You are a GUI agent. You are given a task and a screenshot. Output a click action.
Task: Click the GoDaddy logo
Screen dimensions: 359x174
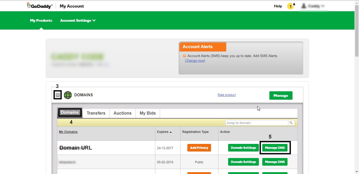(40, 6)
